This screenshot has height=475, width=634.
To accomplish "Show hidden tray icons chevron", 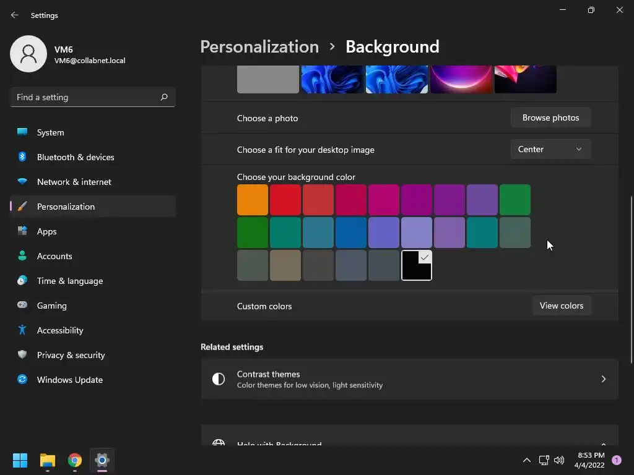I will pyautogui.click(x=526, y=460).
